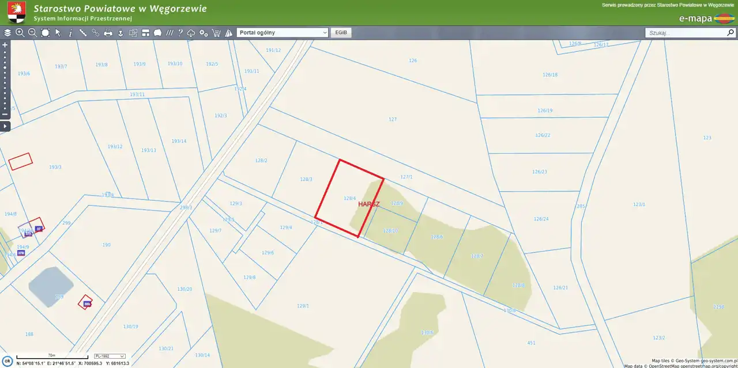Click the question mark help icon
The width and height of the screenshot is (738, 368).
click(x=180, y=33)
